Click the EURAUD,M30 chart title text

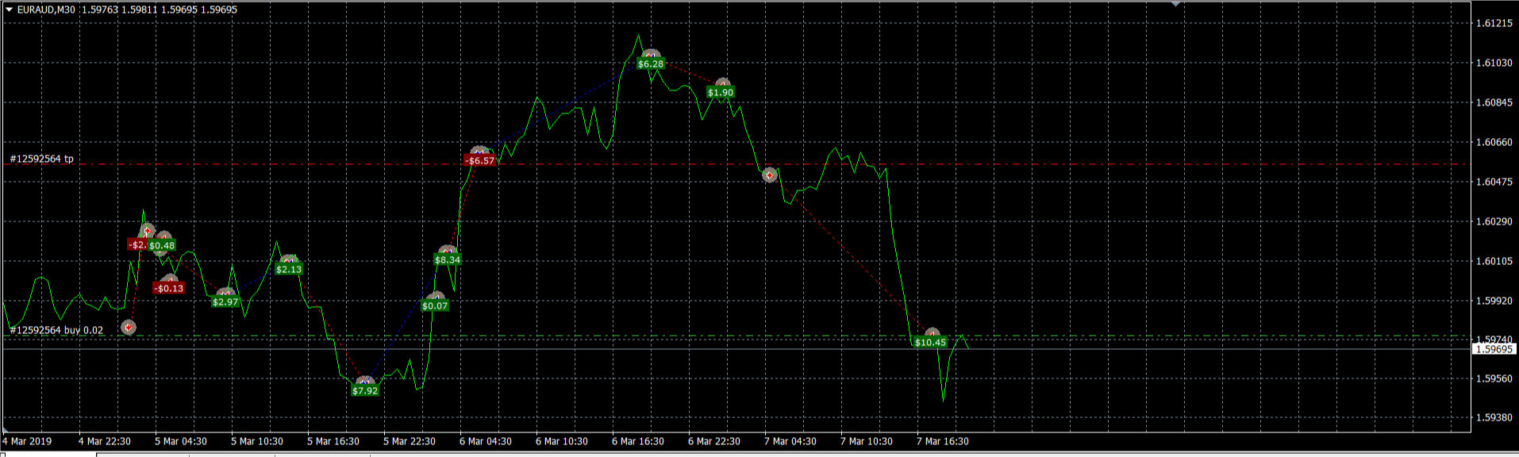click(46, 10)
